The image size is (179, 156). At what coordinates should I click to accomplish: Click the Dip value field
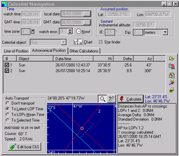coord(138,32)
